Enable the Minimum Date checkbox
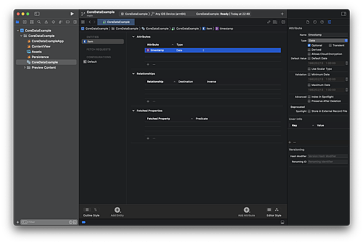The image size is (363, 243). pyautogui.click(x=309, y=74)
